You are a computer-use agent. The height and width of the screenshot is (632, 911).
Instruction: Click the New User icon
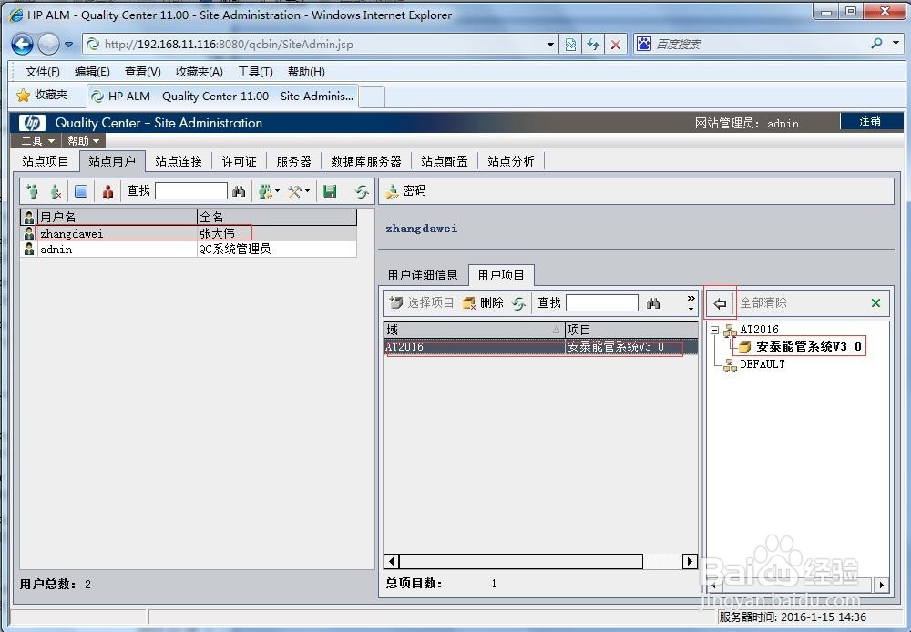pyautogui.click(x=32, y=191)
